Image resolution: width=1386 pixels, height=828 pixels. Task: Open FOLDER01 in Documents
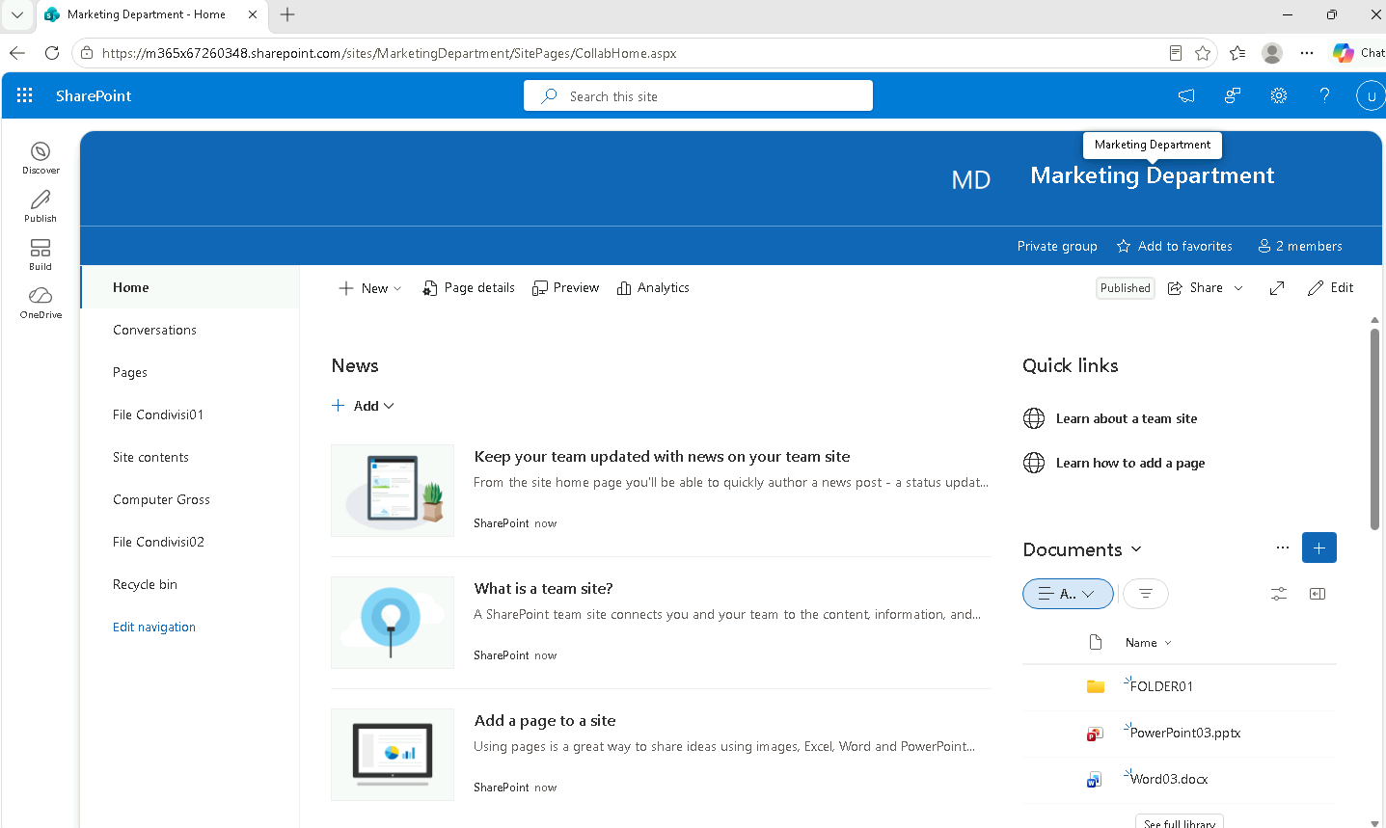1161,686
